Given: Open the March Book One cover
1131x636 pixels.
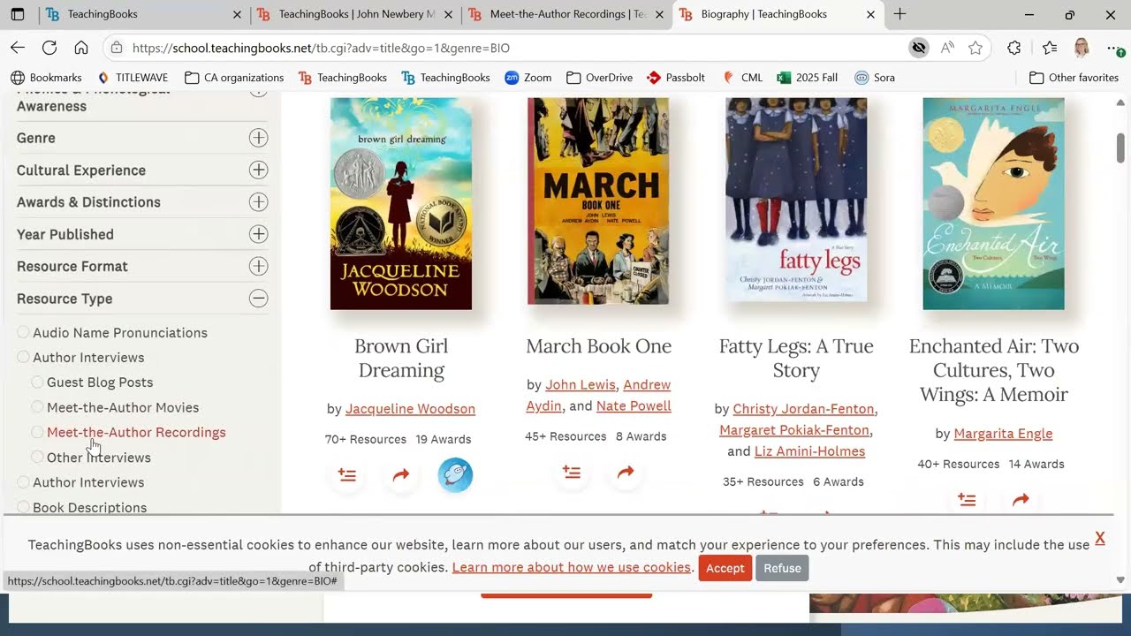Looking at the screenshot, I should click(x=598, y=201).
